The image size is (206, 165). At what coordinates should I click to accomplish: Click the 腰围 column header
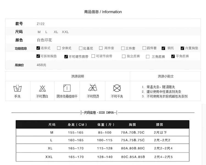point(160,125)
